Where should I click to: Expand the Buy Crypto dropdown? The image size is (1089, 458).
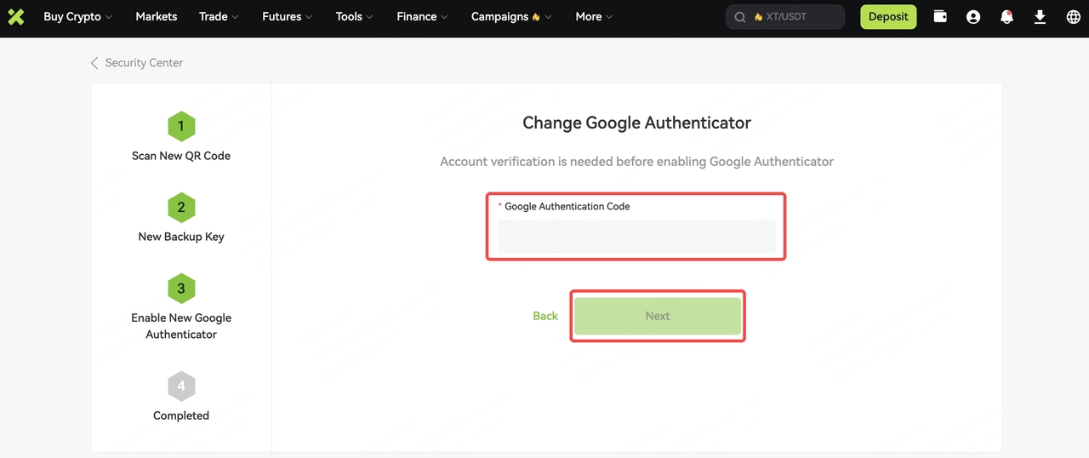(77, 16)
